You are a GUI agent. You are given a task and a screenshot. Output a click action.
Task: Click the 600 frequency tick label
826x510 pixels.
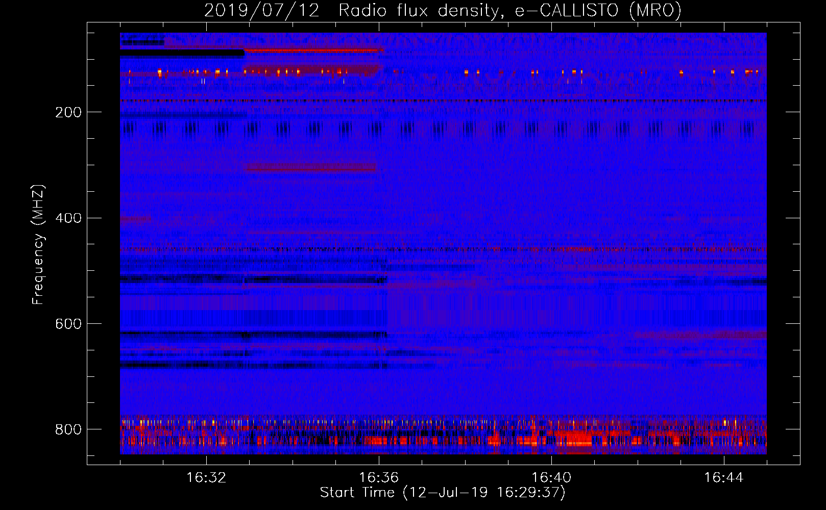[68, 324]
